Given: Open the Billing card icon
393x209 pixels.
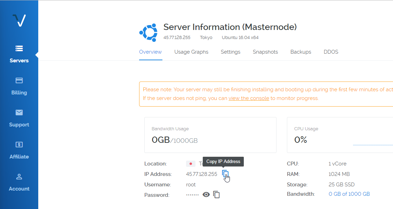Looking at the screenshot, I should [x=19, y=80].
